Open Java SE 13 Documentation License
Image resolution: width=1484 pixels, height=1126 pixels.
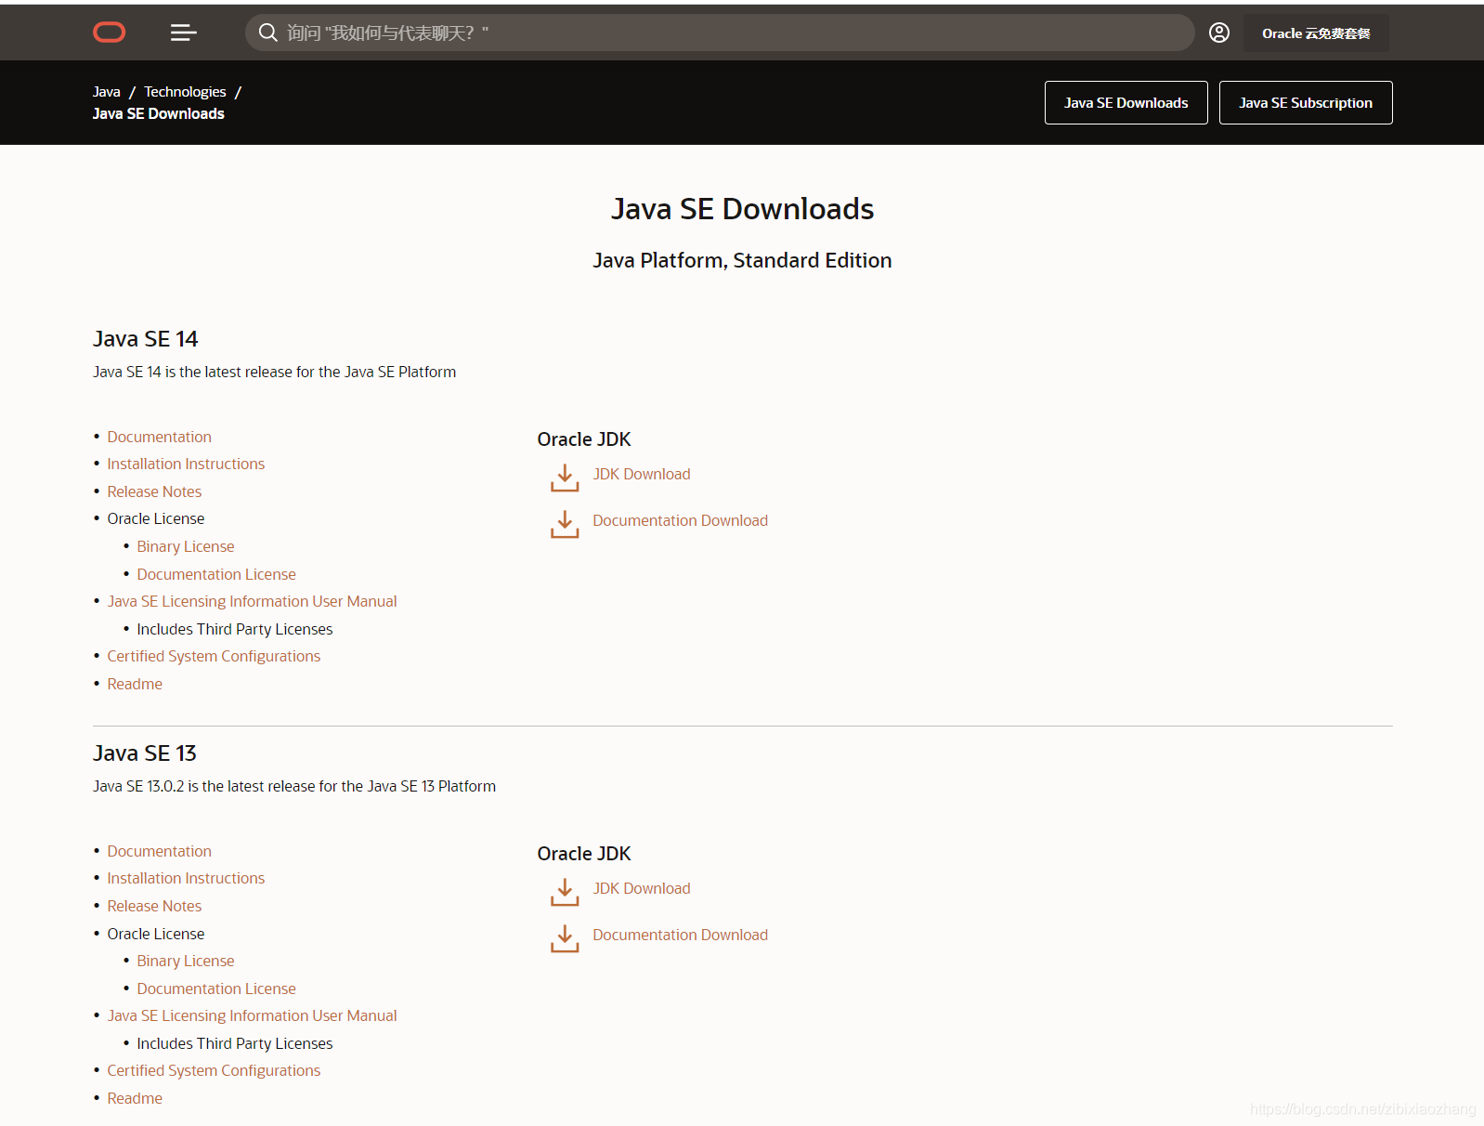(x=216, y=989)
